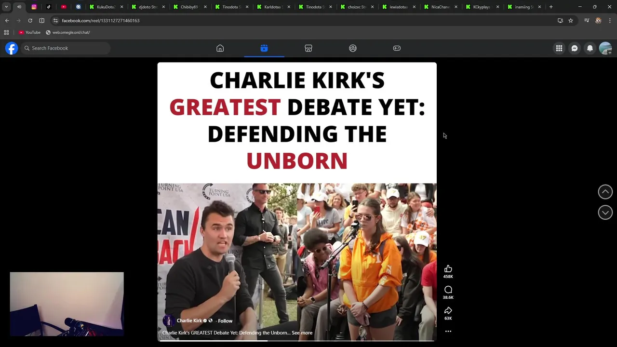Open the reel's three-dot more options menu
The height and width of the screenshot is (347, 617).
point(448,332)
